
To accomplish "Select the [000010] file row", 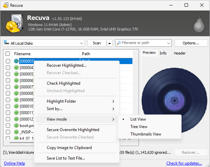I will tap(27, 106).
